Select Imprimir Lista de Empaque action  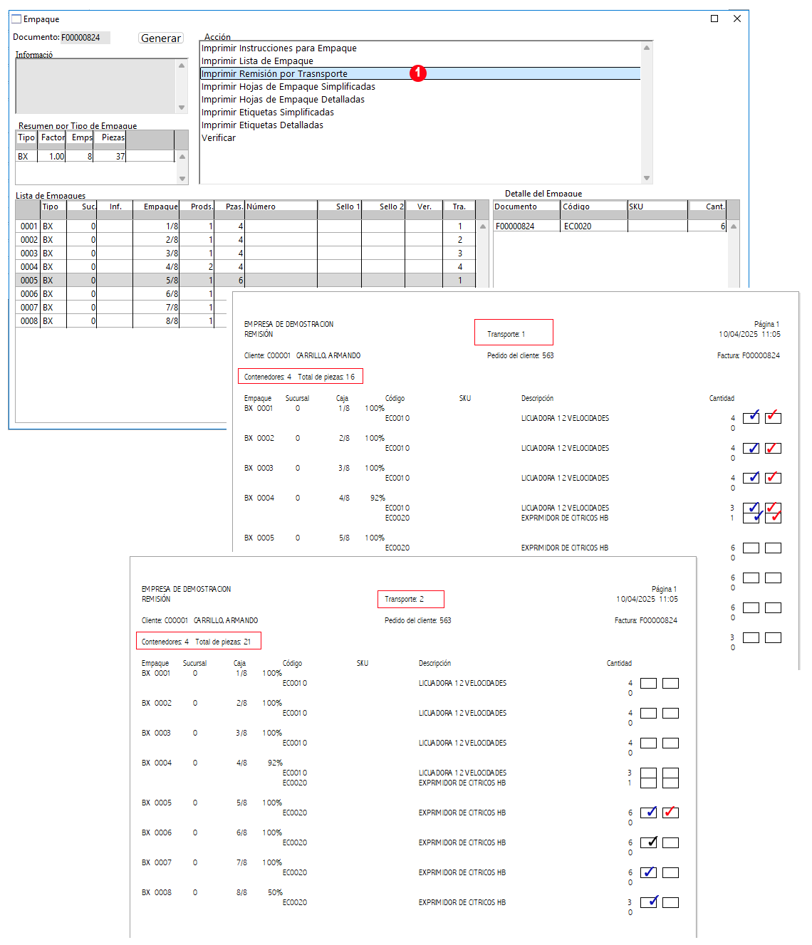point(420,61)
